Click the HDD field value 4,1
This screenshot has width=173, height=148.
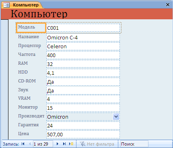[83, 73]
